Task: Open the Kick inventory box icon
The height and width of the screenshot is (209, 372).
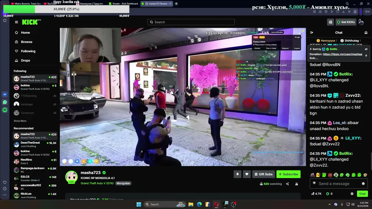Action: 330,22
